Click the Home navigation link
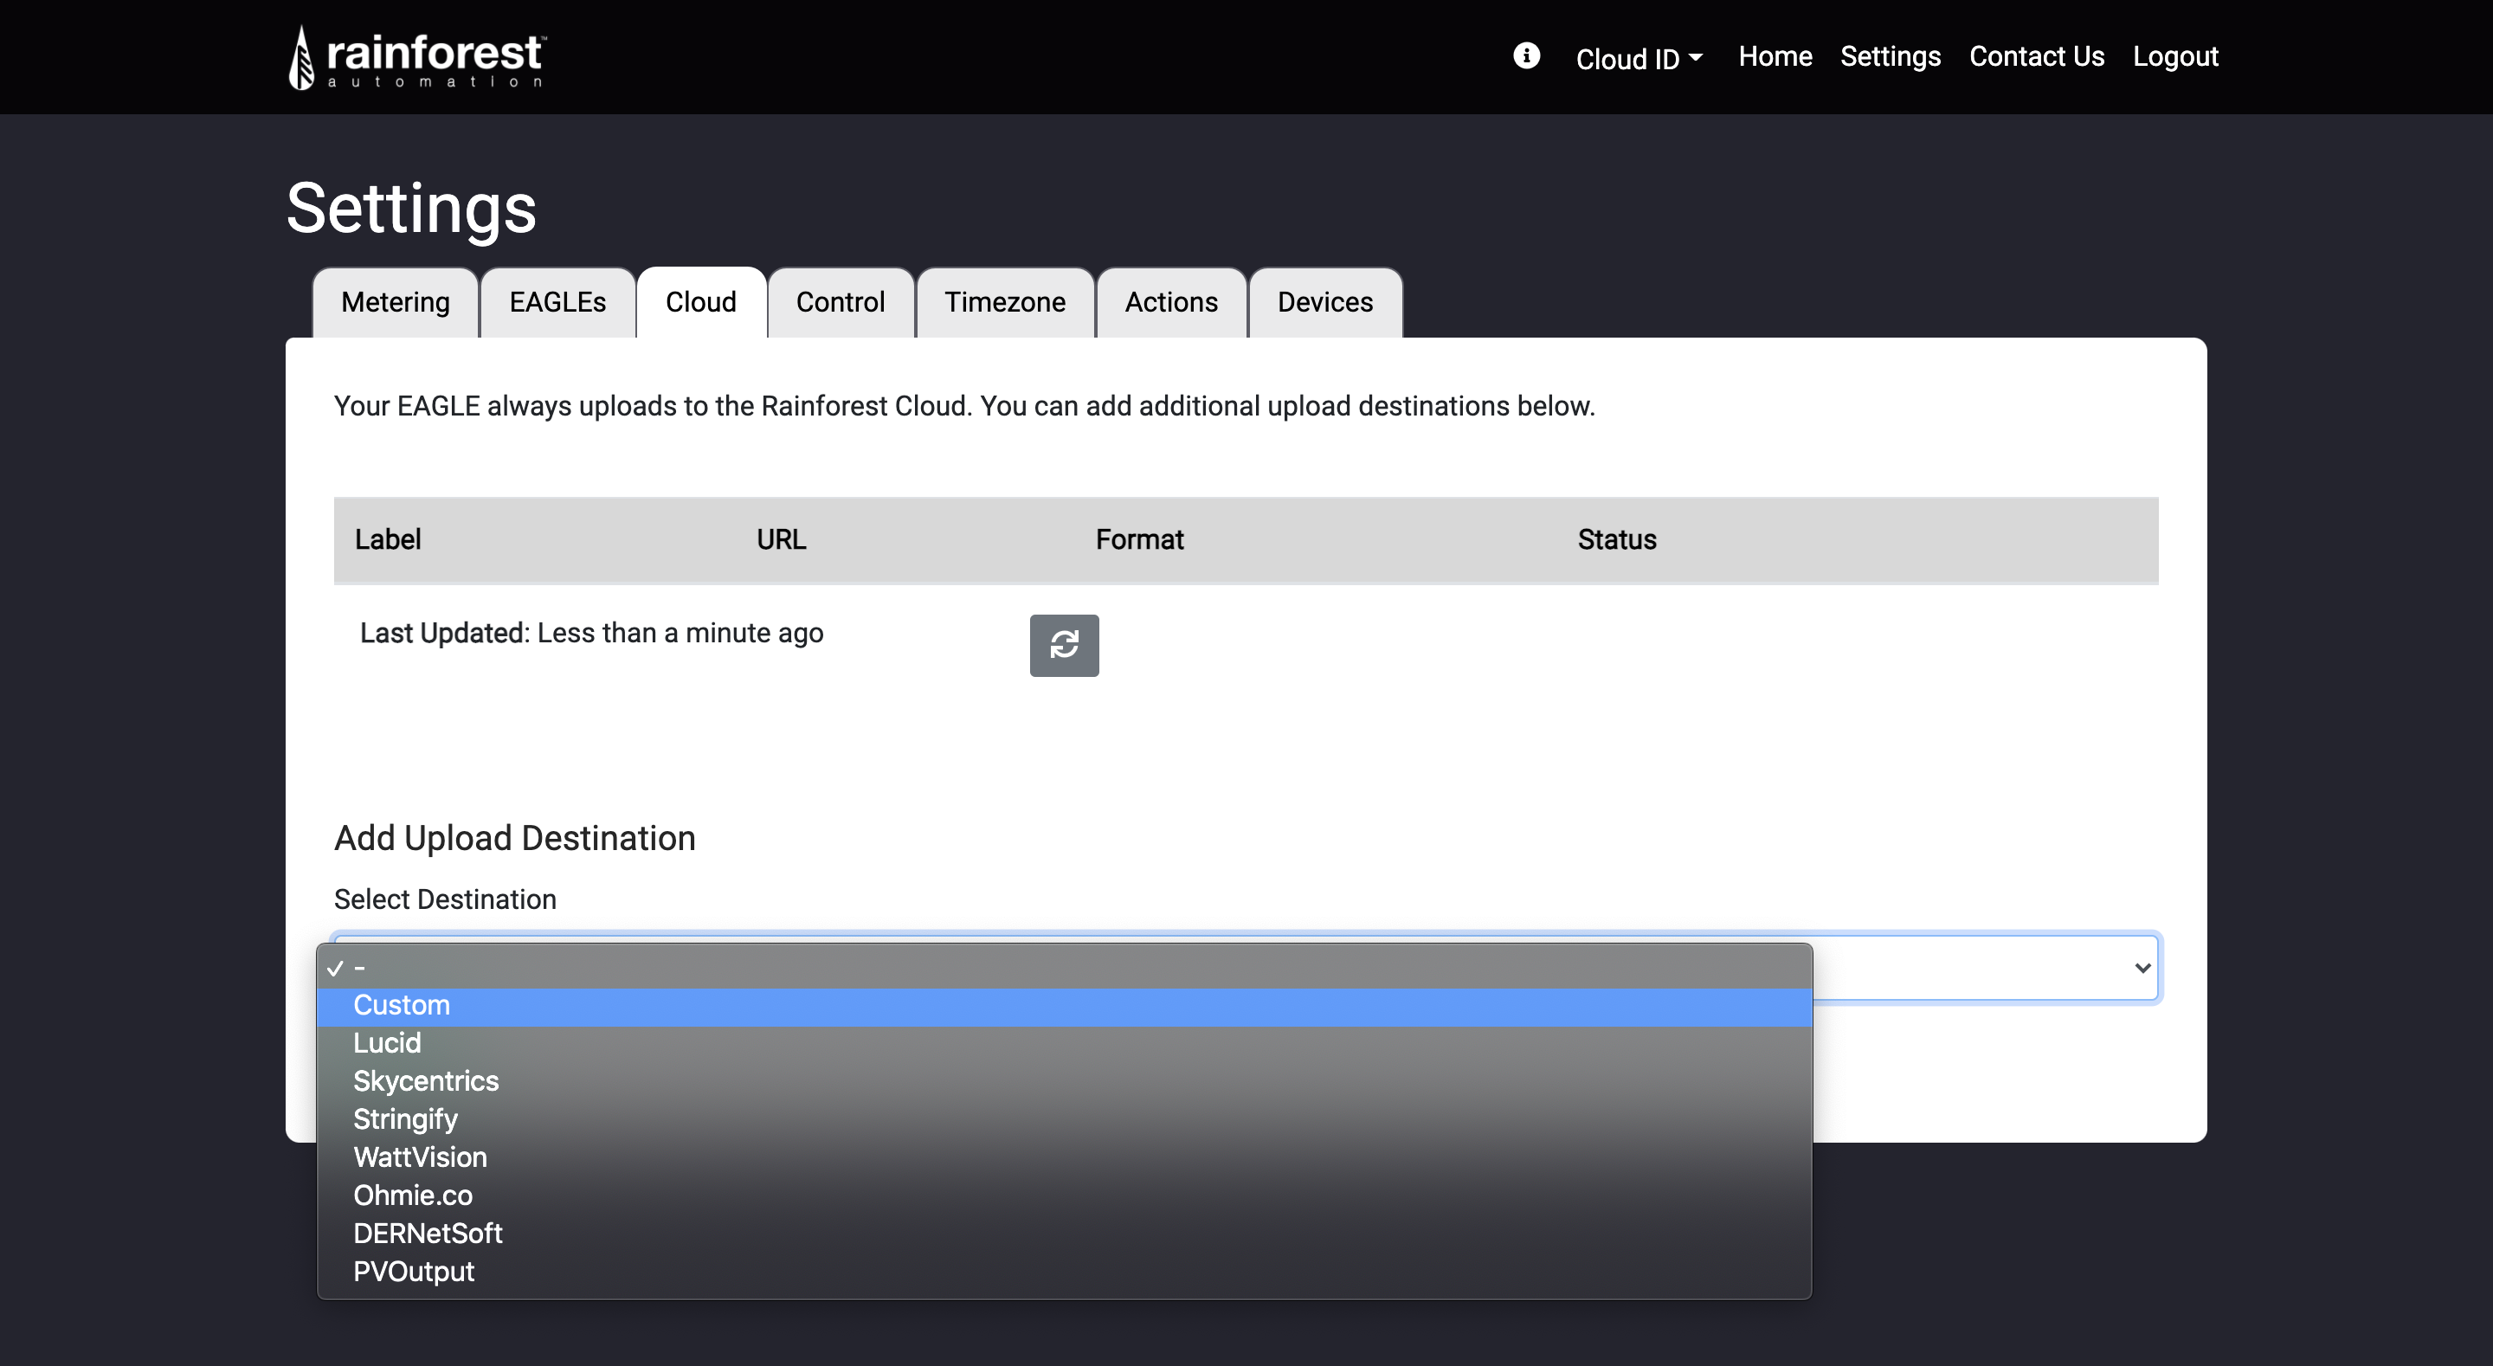This screenshot has width=2493, height=1366. [1774, 56]
